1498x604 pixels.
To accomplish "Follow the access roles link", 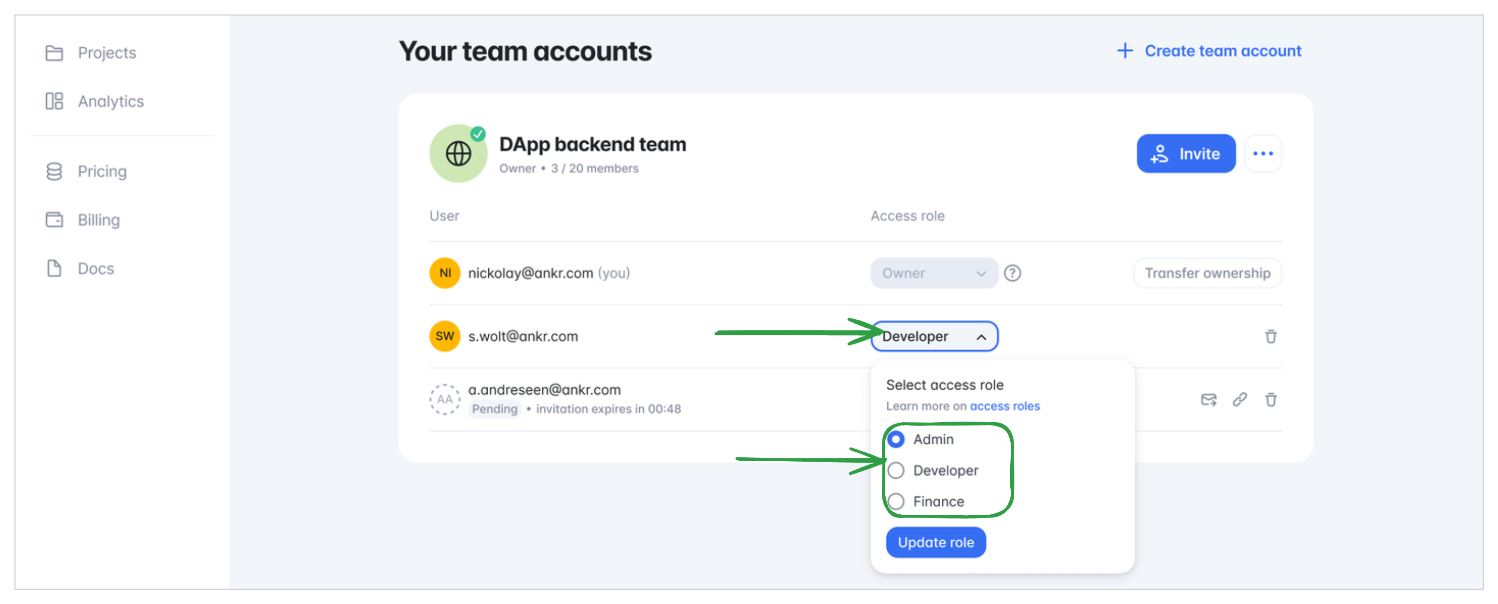I will point(1004,406).
